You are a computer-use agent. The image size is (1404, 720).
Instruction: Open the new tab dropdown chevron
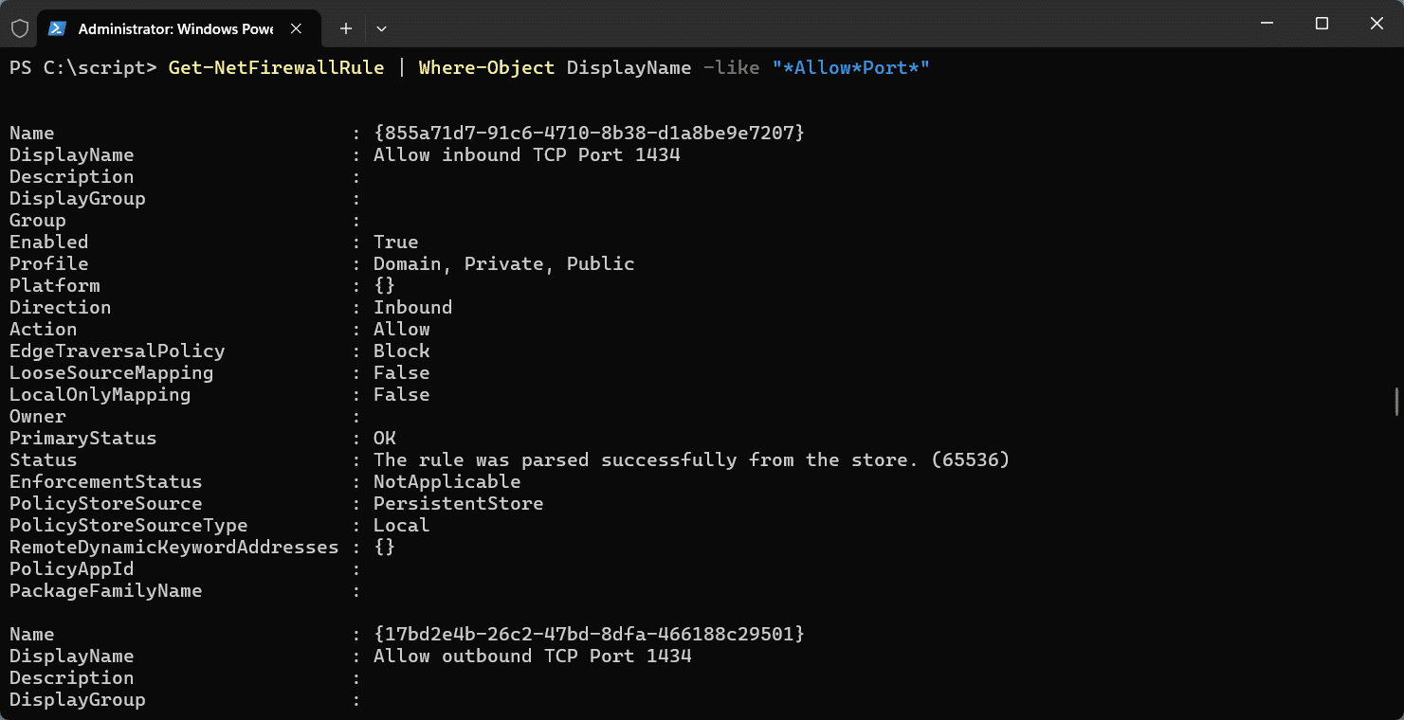point(381,28)
